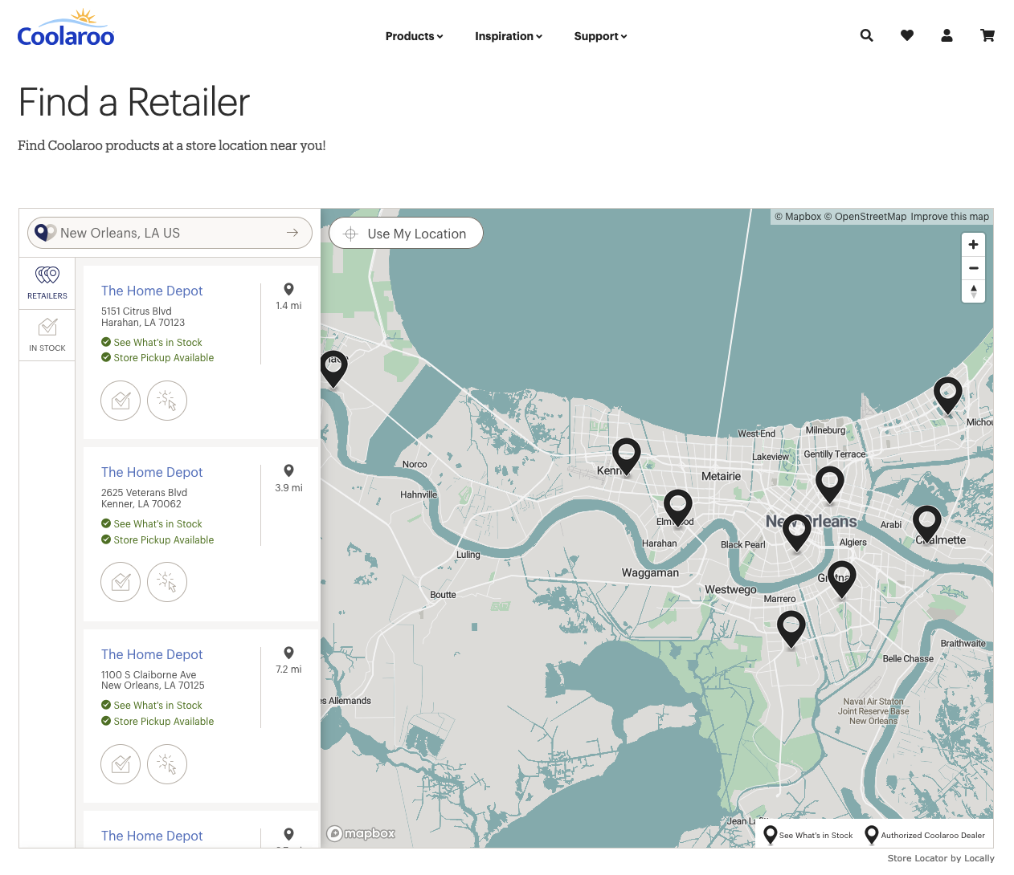Click the See What's in Stock legend entry
Screen dimensions: 1014x875
(808, 835)
